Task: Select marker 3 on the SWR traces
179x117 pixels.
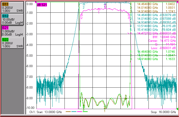Action: tap(126, 97)
